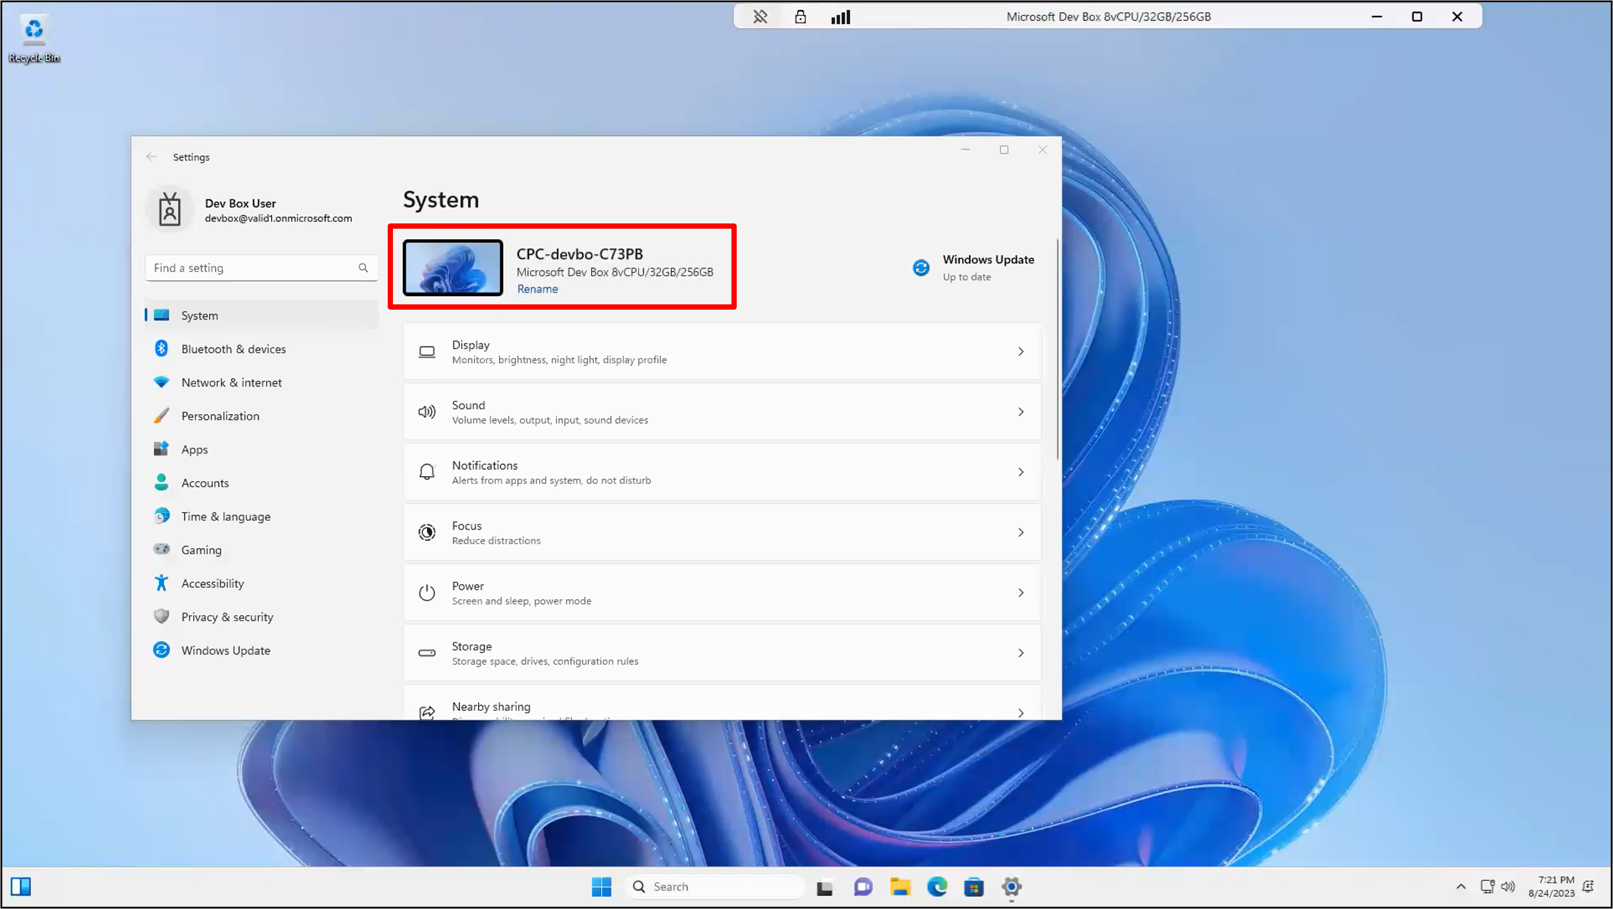
Task: Open the Widgets icon on the taskbar
Action: tap(21, 887)
